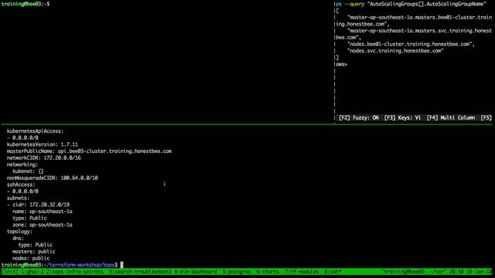Click the networking: key

click(x=22, y=164)
